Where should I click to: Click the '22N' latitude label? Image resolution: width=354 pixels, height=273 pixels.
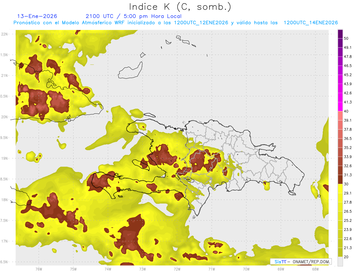[5, 34]
